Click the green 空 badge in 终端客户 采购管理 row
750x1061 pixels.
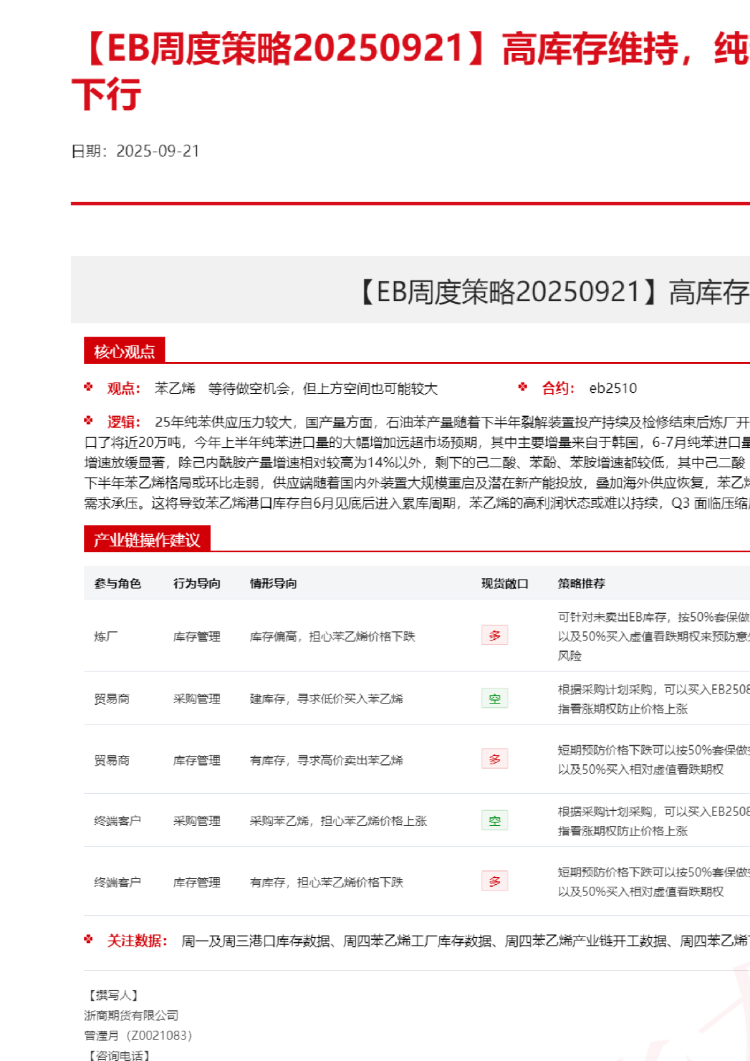(494, 820)
